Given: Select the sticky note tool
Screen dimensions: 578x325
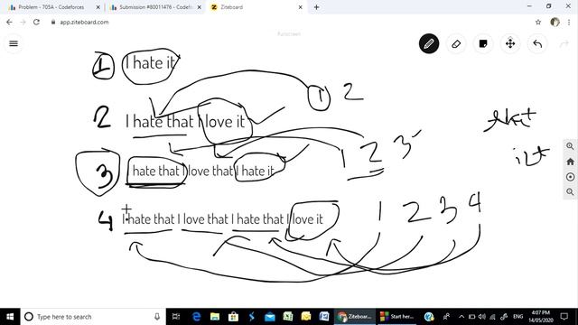Looking at the screenshot, I should coord(483,44).
